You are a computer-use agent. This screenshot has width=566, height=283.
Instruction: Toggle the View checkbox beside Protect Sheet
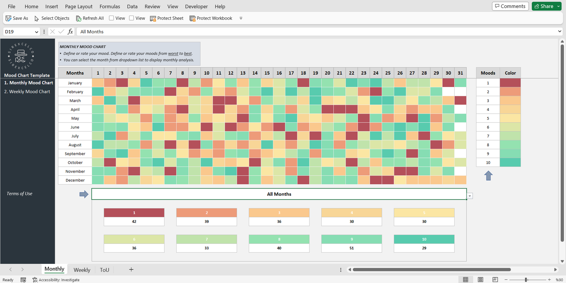click(x=132, y=18)
